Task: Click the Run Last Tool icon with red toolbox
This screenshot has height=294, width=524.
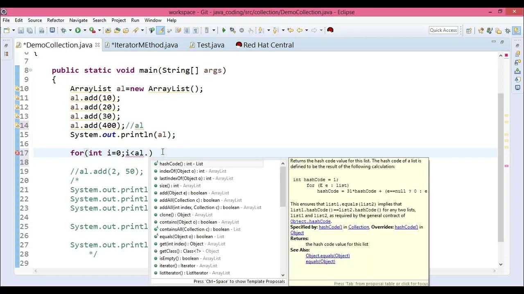Action: coord(93,30)
